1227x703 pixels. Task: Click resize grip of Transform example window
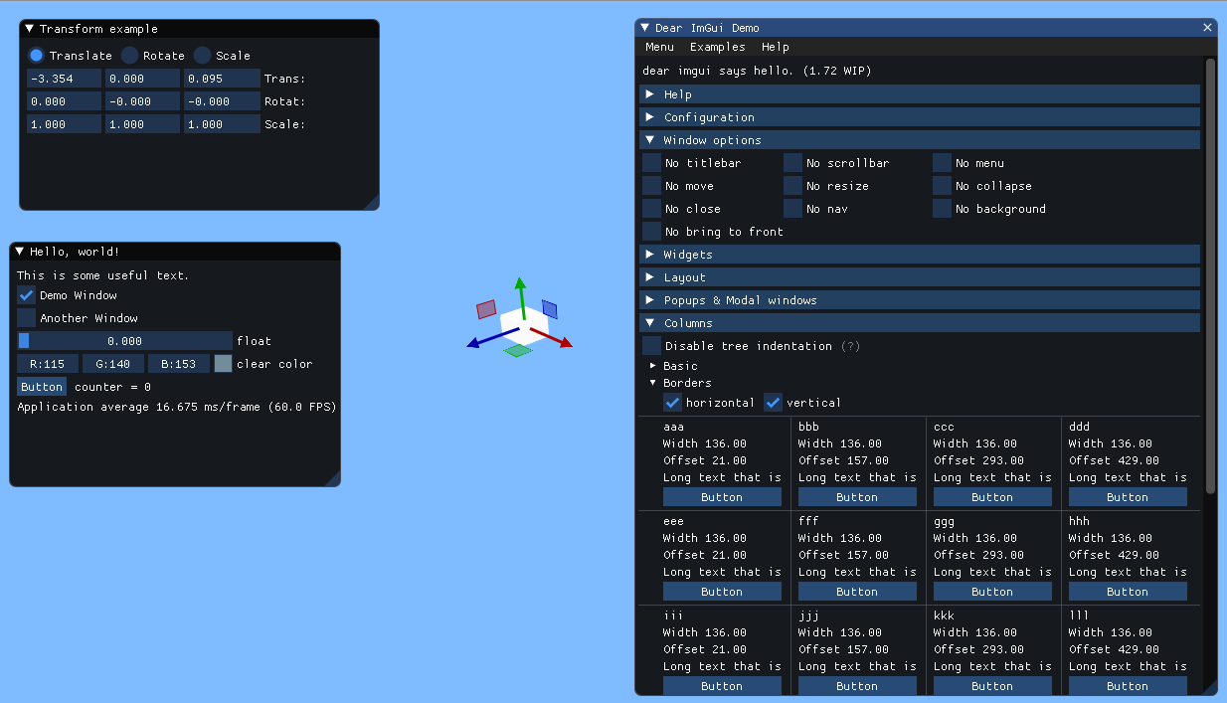point(370,202)
